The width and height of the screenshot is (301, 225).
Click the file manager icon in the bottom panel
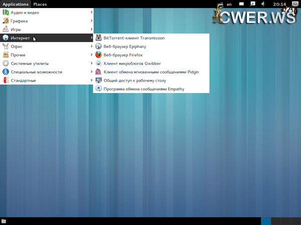[4, 221]
